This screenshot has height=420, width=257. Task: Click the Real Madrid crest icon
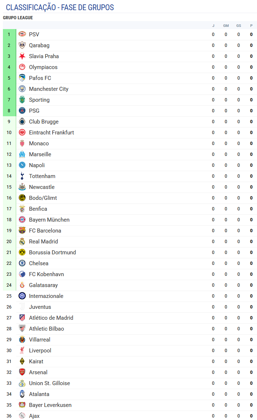click(22, 241)
